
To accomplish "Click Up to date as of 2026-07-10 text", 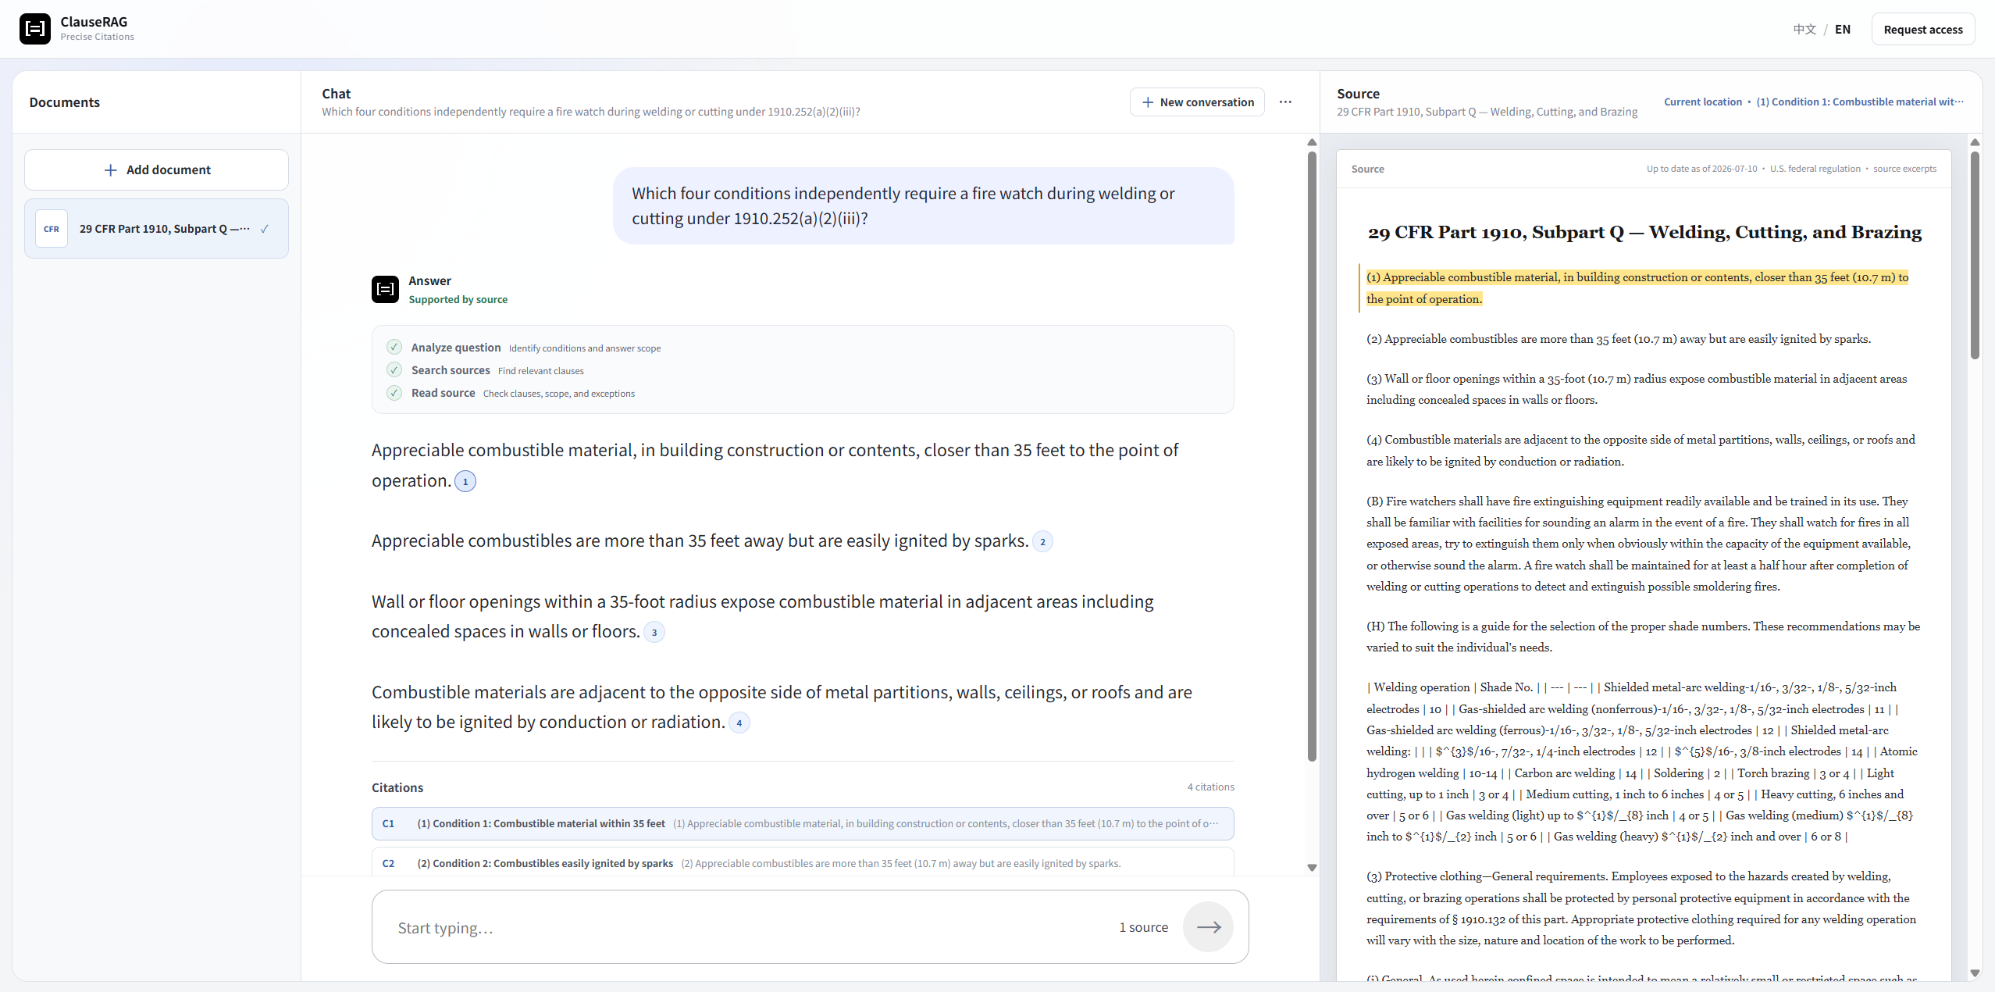I will [x=1701, y=169].
